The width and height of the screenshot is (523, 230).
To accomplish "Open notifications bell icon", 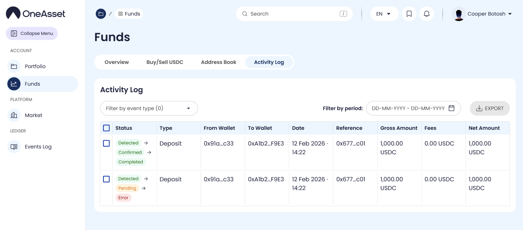I will (426, 14).
